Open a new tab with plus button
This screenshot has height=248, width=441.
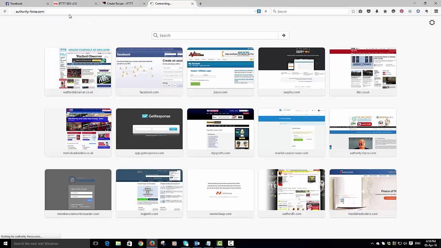(201, 3)
